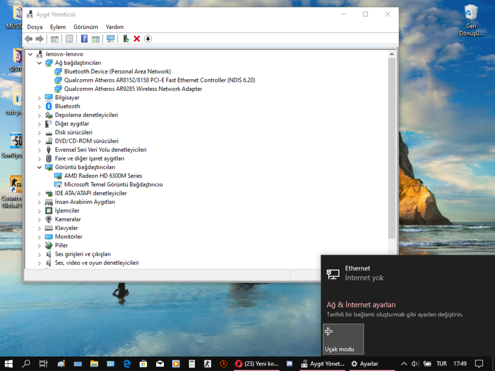Viewport: 495px width, 371px height.
Task: Toggle the action pane toolbar icon
Action: coord(95,39)
